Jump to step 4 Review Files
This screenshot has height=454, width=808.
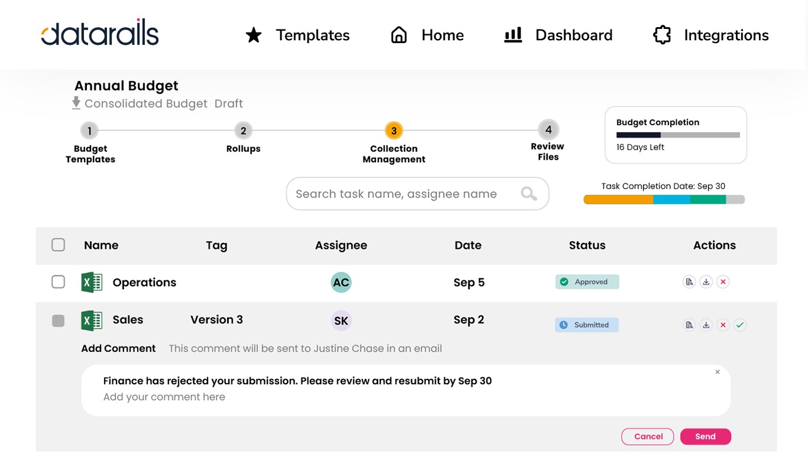pyautogui.click(x=548, y=130)
